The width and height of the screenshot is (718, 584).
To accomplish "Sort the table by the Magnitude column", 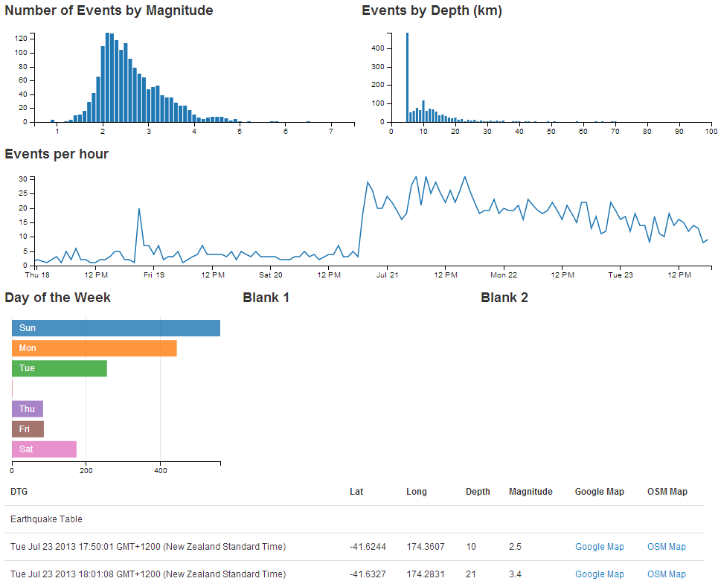I will [531, 491].
